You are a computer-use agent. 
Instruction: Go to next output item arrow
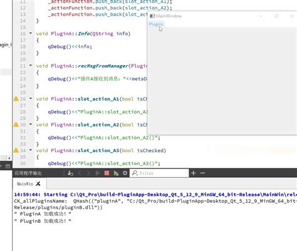[x=88, y=173]
